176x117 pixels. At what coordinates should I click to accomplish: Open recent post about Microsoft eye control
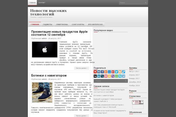pyautogui.click(x=109, y=106)
